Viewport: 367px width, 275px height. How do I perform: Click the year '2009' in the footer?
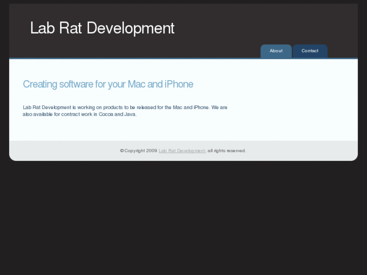151,151
